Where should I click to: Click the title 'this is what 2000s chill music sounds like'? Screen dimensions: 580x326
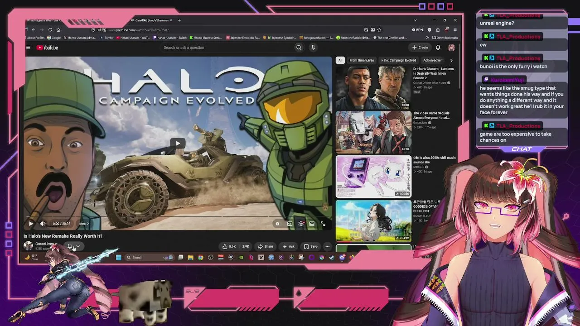[x=435, y=160]
